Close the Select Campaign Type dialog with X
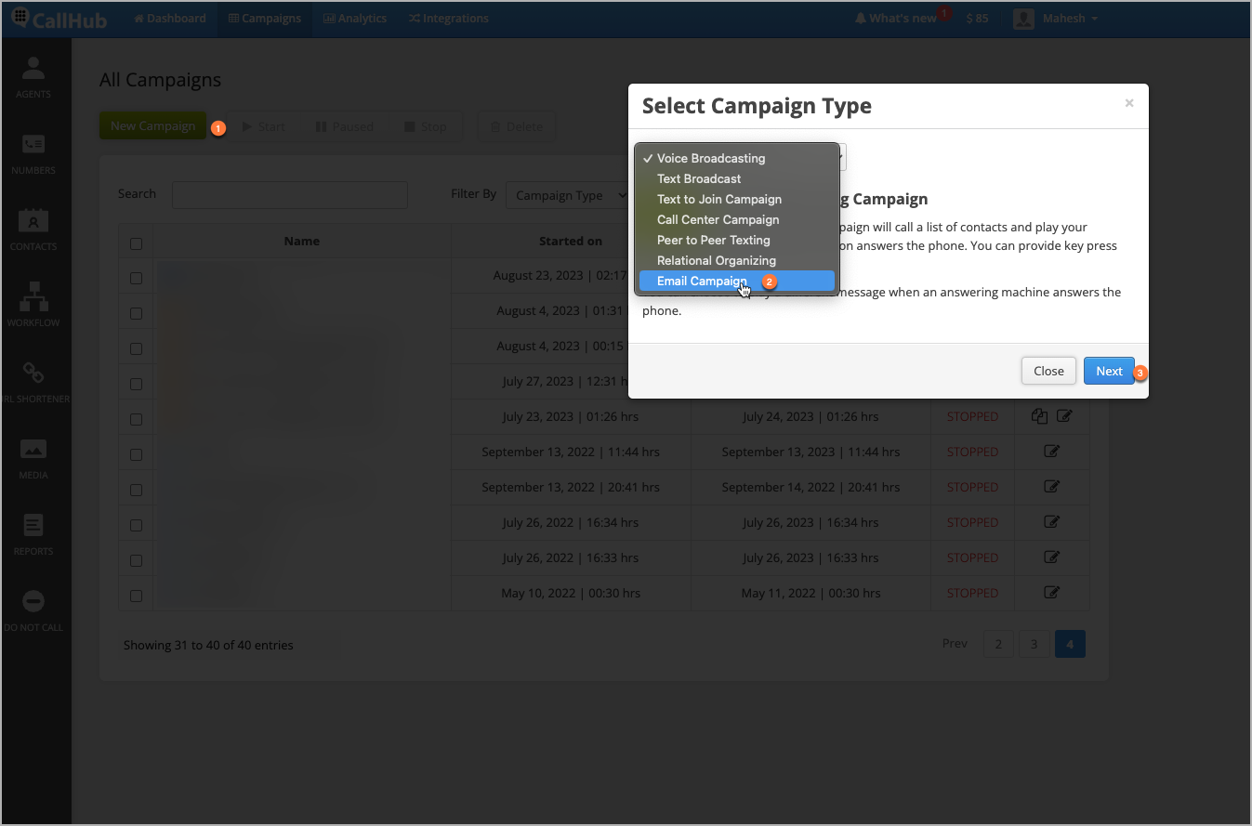 pyautogui.click(x=1129, y=103)
